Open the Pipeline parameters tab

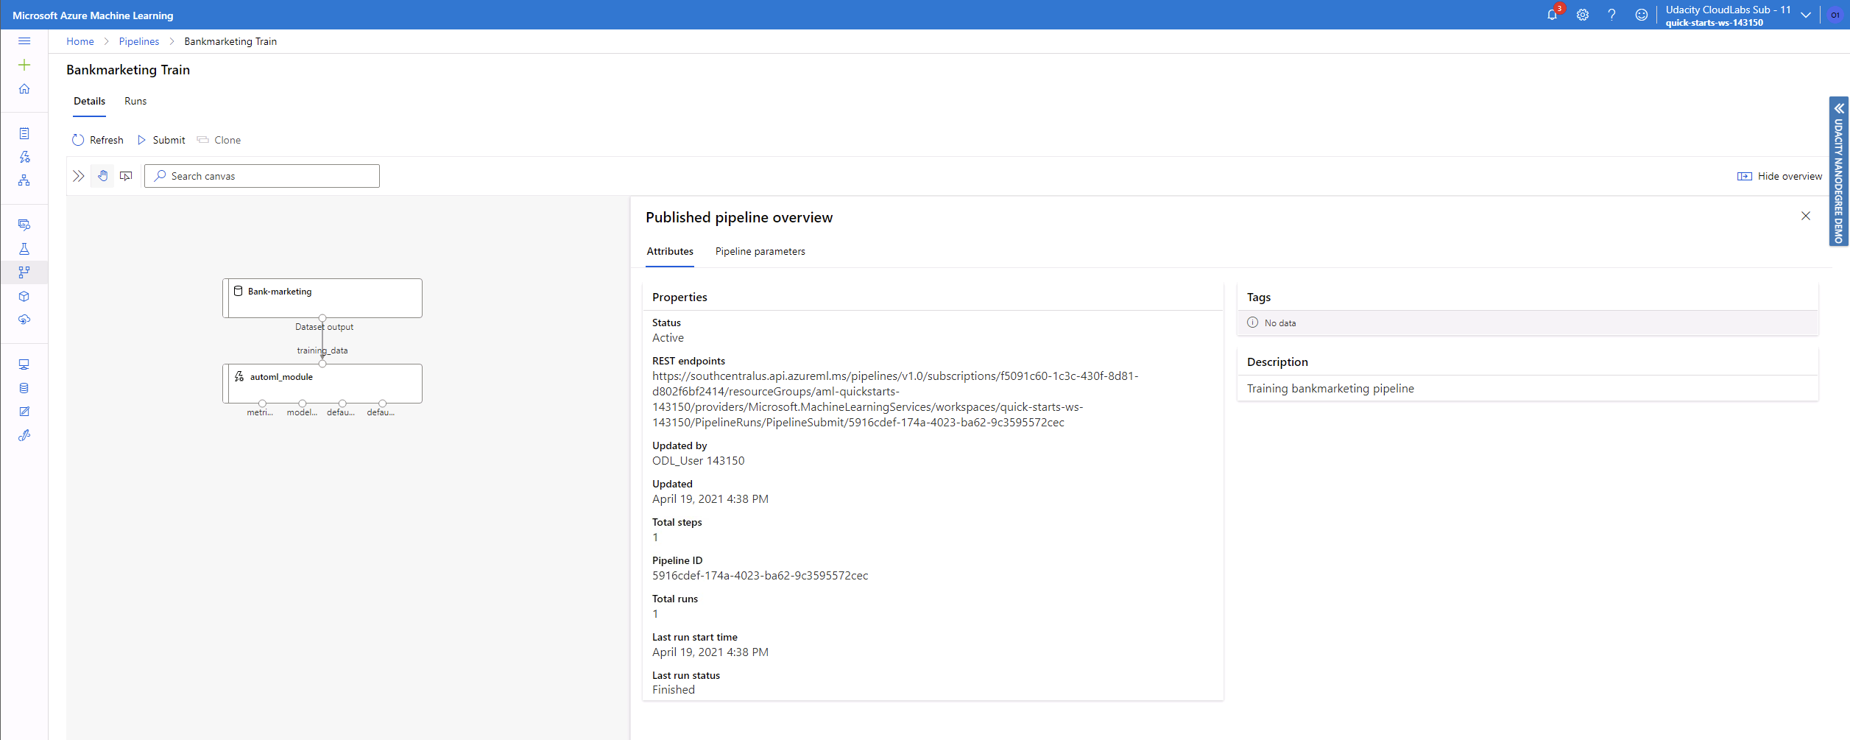(x=760, y=251)
